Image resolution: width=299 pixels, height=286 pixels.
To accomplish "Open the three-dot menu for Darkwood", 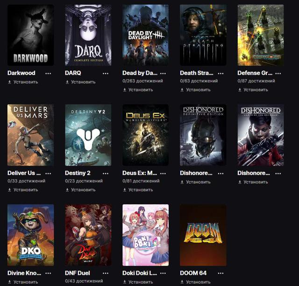I will (x=48, y=73).
